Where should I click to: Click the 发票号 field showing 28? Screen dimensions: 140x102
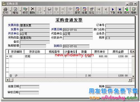(x=35, y=30)
